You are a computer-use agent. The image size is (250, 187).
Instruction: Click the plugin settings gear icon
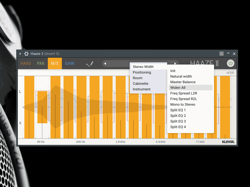pos(27,54)
